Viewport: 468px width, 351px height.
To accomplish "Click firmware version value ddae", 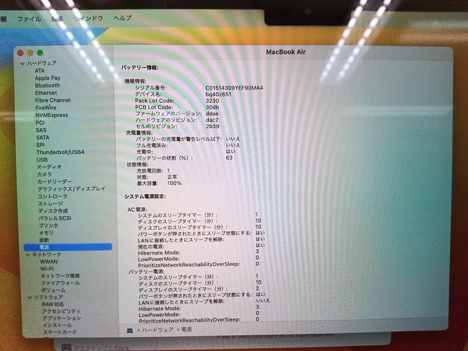I will coord(212,113).
